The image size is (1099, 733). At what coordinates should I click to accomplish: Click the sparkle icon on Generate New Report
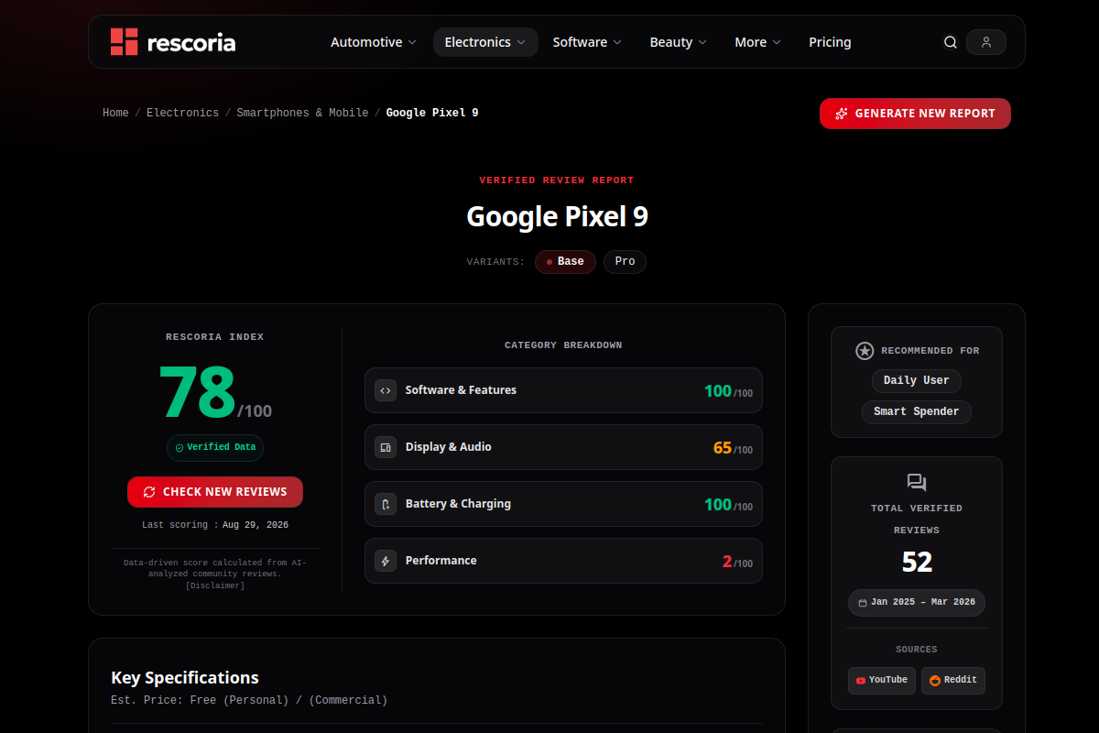coord(841,114)
